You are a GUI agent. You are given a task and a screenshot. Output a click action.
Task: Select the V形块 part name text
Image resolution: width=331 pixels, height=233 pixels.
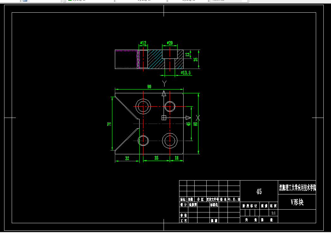[297, 202]
